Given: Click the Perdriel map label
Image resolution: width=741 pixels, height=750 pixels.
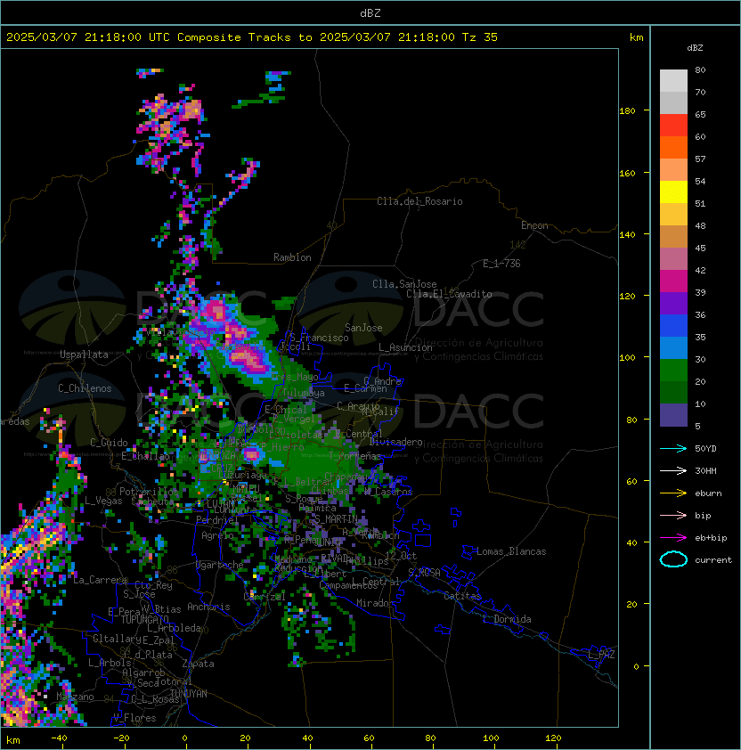Looking at the screenshot, I should pyautogui.click(x=216, y=519).
